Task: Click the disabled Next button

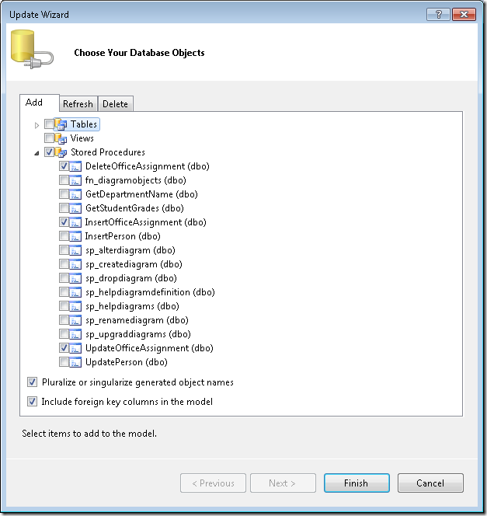Action: pyautogui.click(x=283, y=483)
